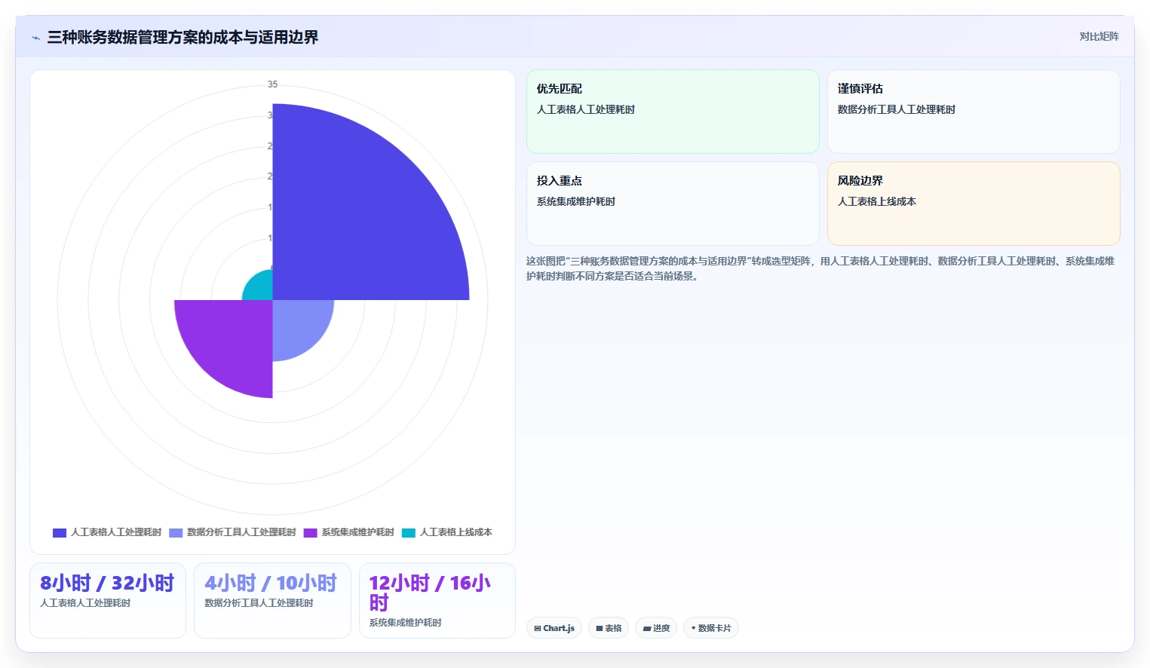
Task: Click the square icon in the Chart.js tag
Action: [538, 628]
